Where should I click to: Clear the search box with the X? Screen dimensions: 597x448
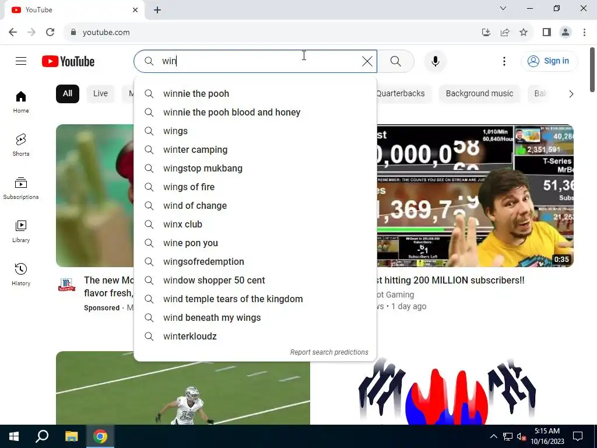(x=367, y=61)
